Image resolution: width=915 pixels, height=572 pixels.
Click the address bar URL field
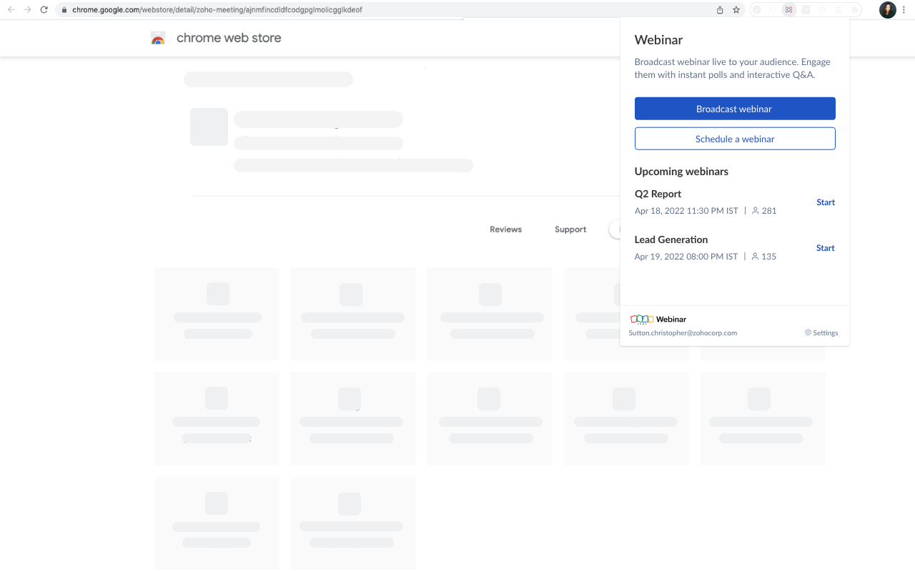[214, 9]
